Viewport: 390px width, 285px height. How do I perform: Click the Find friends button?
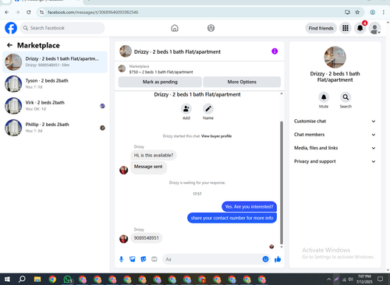pyautogui.click(x=321, y=28)
